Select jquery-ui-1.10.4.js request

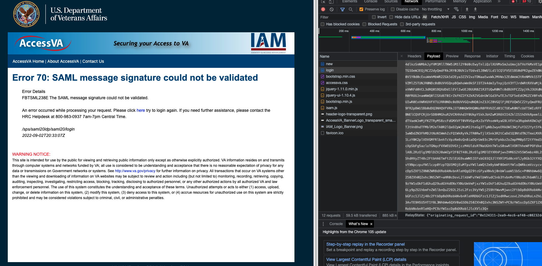click(358, 95)
